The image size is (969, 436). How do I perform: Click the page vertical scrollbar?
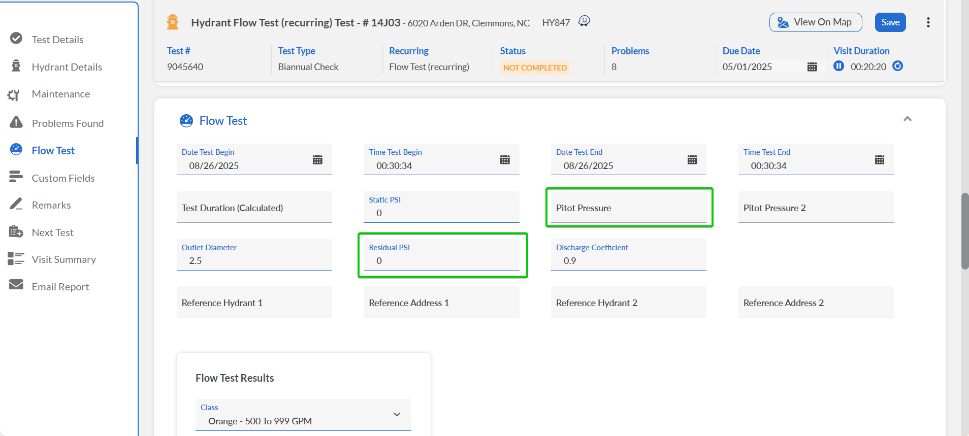(964, 231)
